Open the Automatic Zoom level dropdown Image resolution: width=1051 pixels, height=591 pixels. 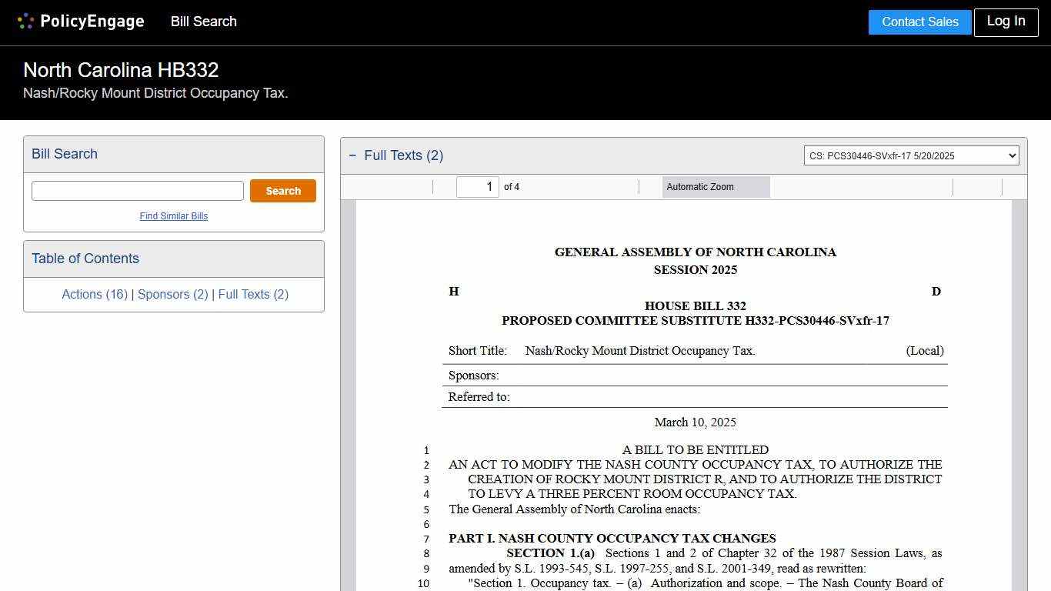click(x=715, y=186)
